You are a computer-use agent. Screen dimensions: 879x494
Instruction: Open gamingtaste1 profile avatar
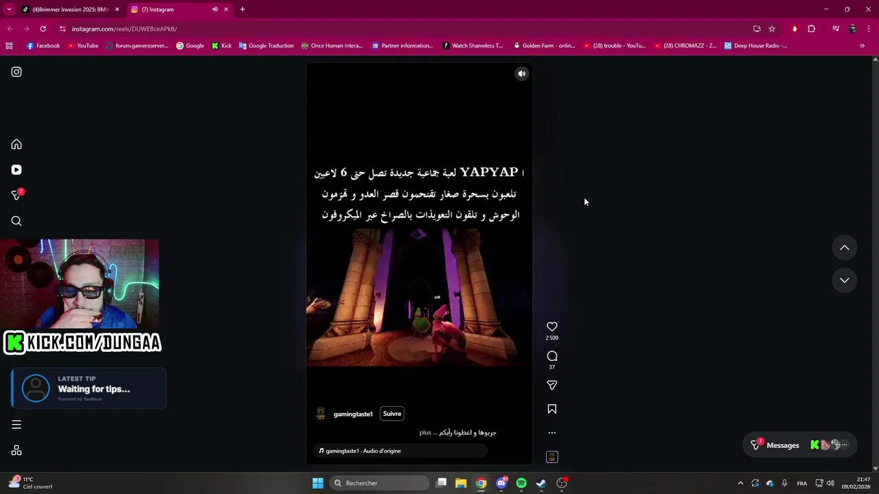[x=321, y=414]
